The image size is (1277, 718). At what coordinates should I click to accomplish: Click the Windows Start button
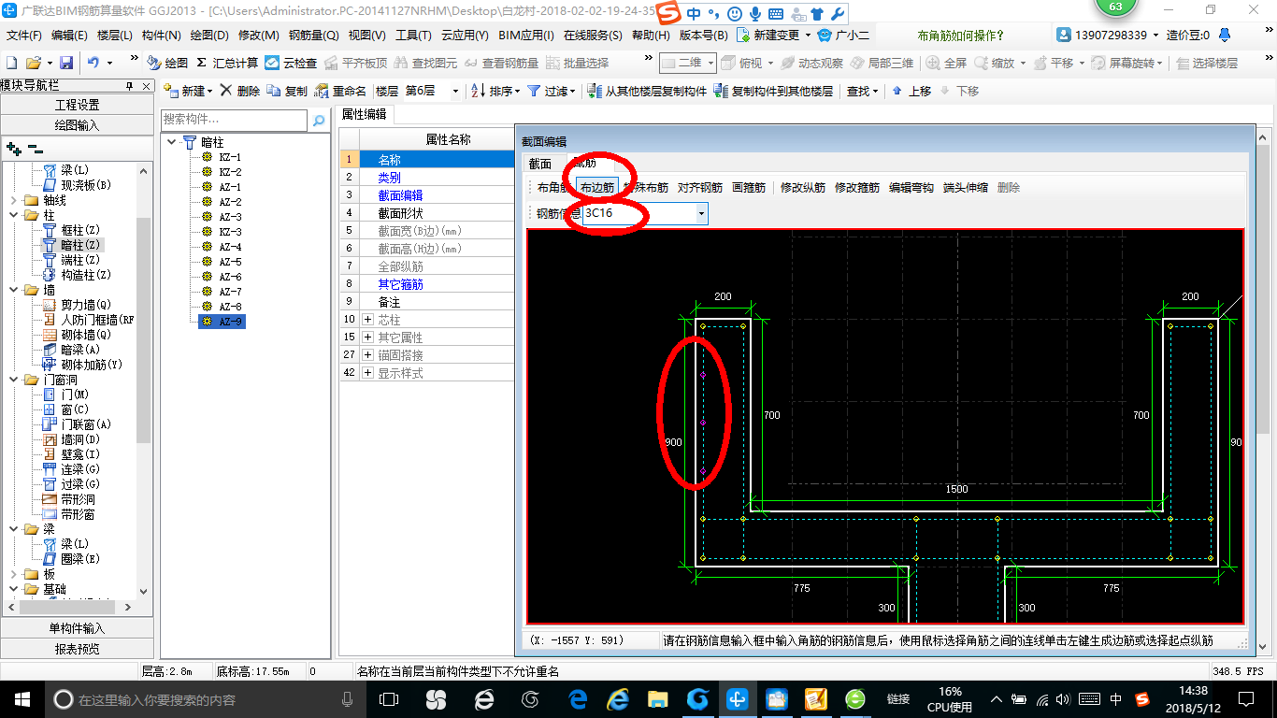point(22,698)
